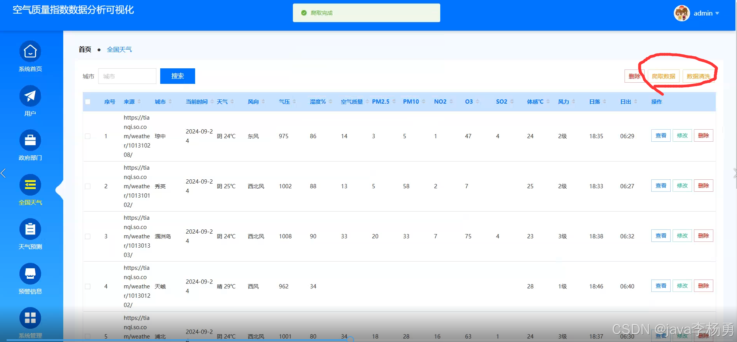Click the 序号 column header
The height and width of the screenshot is (342, 737).
110,102
